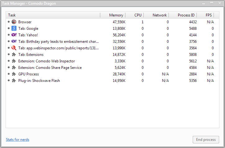Select the Browser task row
Image resolution: width=225 pixels, height=148 pixels.
(x=112, y=22)
